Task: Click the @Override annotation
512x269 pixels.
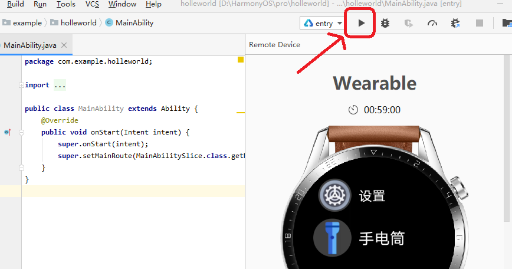Action: 60,120
